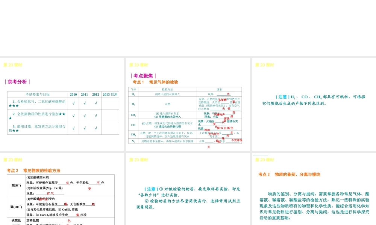Click 第 20 课时 label on 京考分析 slide
This screenshot has height=225, width=376.
[x=13, y=65]
